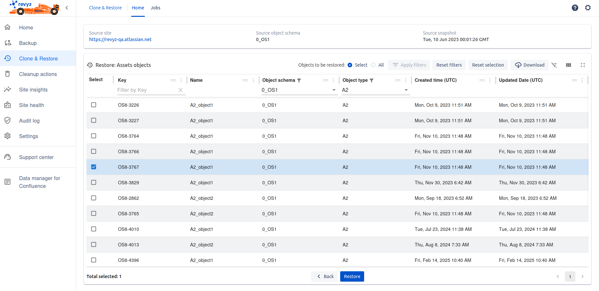Viewport: 599px width, 291px height.
Task: Switch to the Jobs tab
Action: click(x=155, y=8)
